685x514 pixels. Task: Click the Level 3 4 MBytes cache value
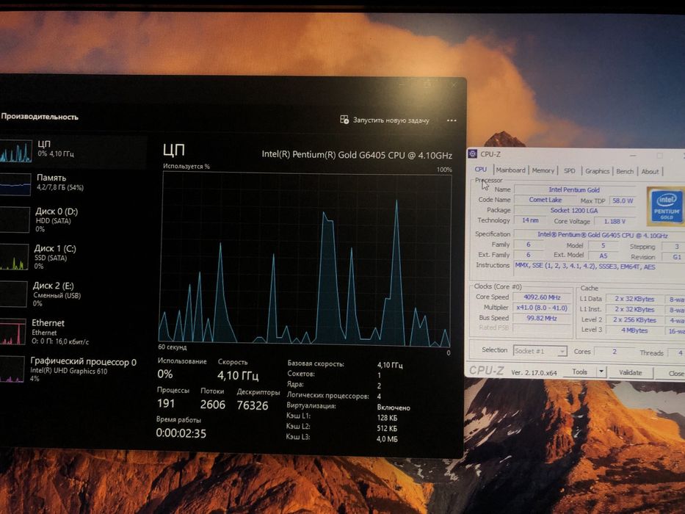click(634, 330)
